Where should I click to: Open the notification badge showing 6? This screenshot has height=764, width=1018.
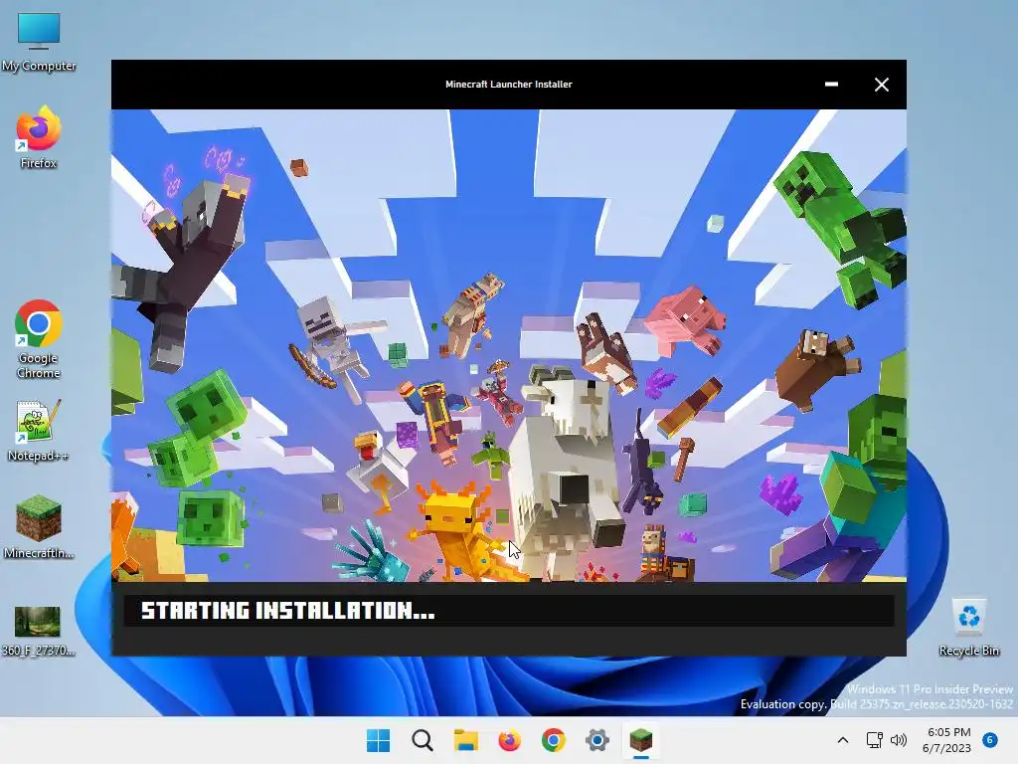(x=990, y=740)
